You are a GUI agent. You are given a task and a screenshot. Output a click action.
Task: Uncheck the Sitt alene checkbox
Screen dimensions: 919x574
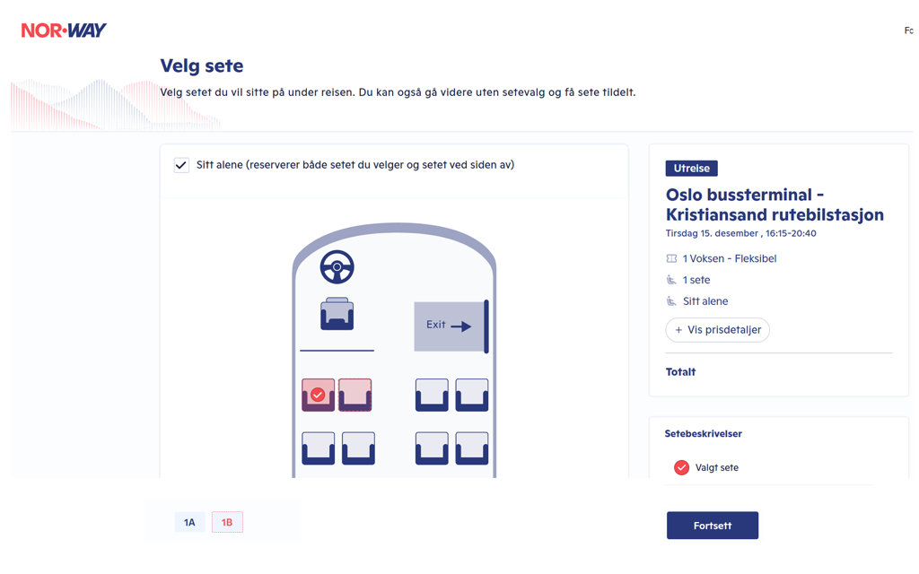point(181,165)
